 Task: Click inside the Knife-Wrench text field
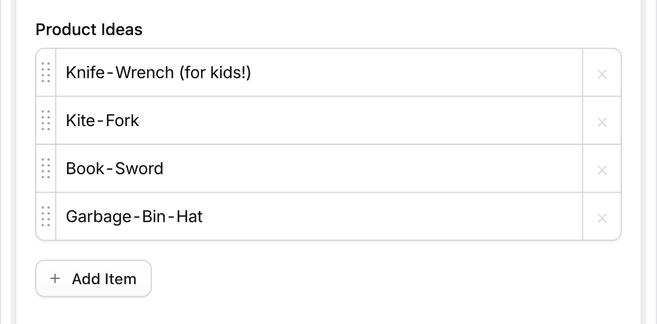[307, 72]
